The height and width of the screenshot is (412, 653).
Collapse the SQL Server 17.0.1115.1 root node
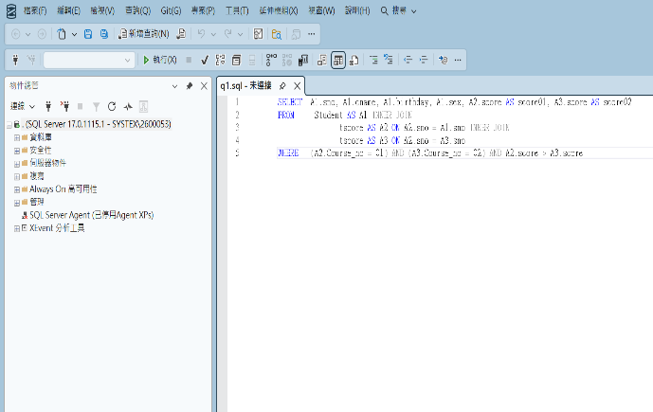click(9, 125)
